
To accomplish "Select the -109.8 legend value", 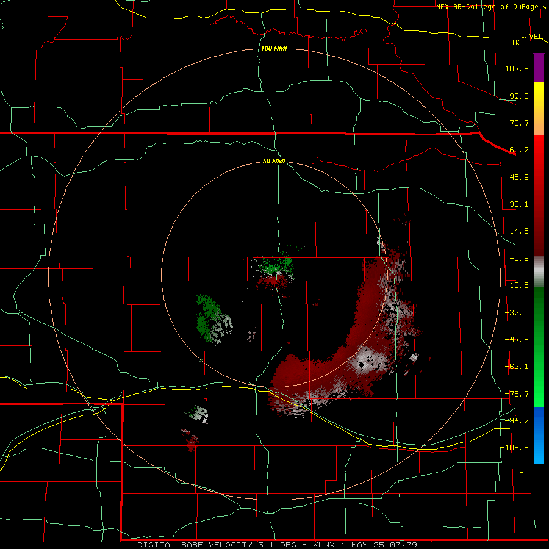I will click(x=515, y=448).
